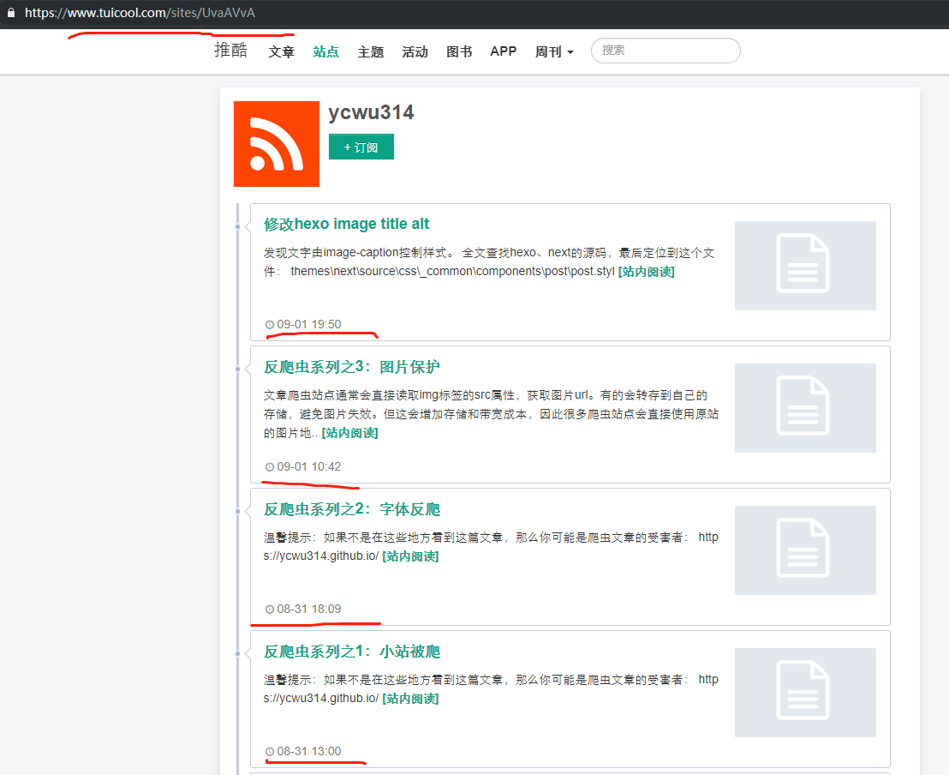
Task: Click the 推酷 site logo
Action: (x=230, y=51)
